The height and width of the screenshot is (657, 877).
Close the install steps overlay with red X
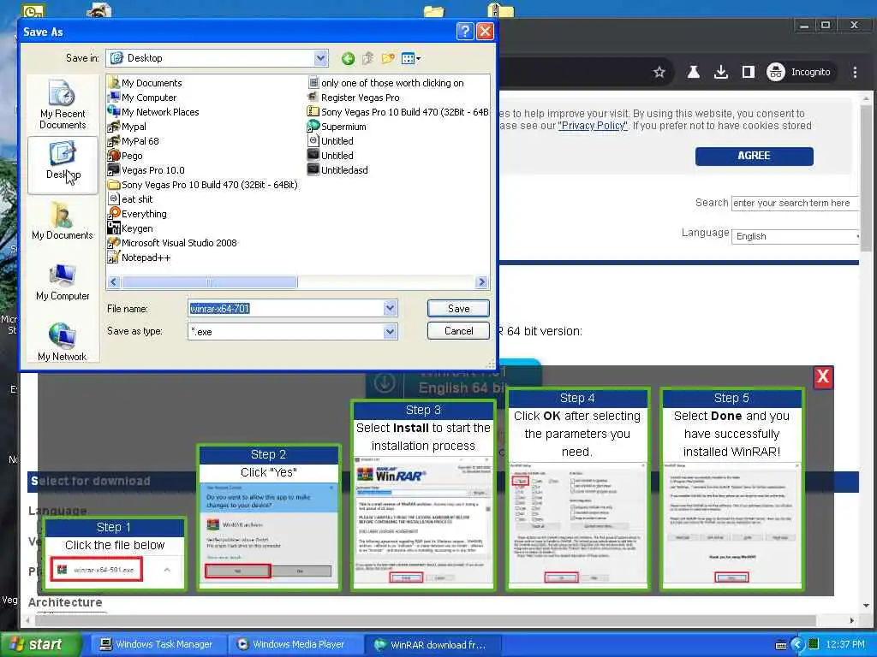tap(823, 377)
